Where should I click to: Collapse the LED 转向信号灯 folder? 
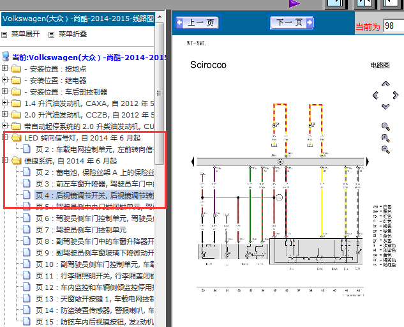tap(4, 137)
